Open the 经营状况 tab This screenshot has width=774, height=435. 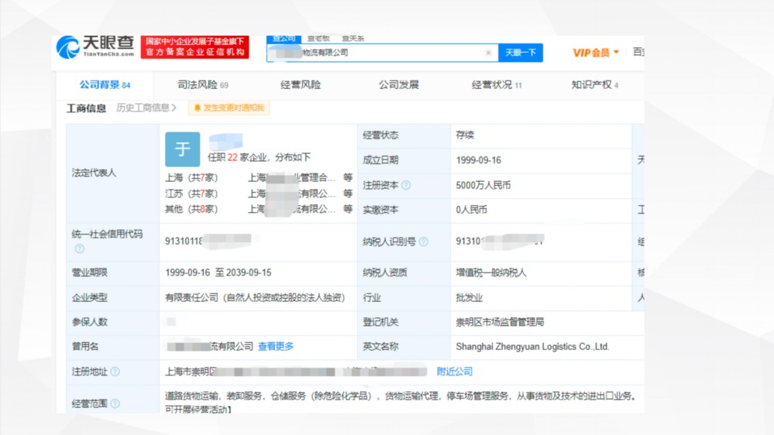click(x=497, y=85)
